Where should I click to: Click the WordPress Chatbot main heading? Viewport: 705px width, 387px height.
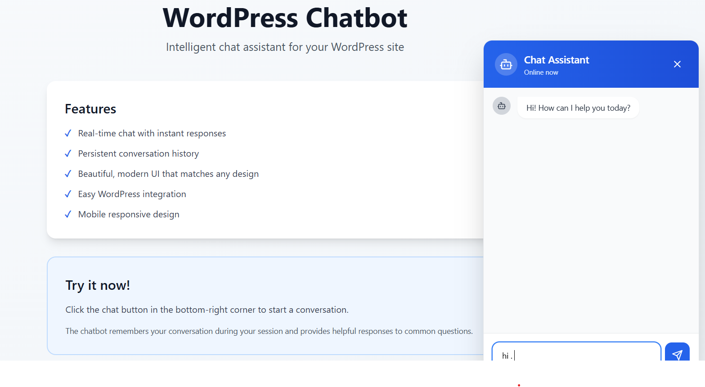coord(285,18)
